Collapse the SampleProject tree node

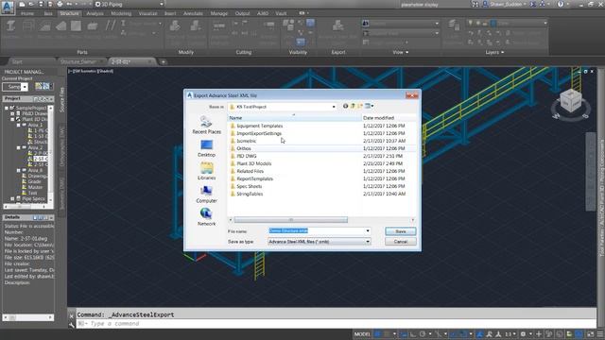click(x=7, y=108)
